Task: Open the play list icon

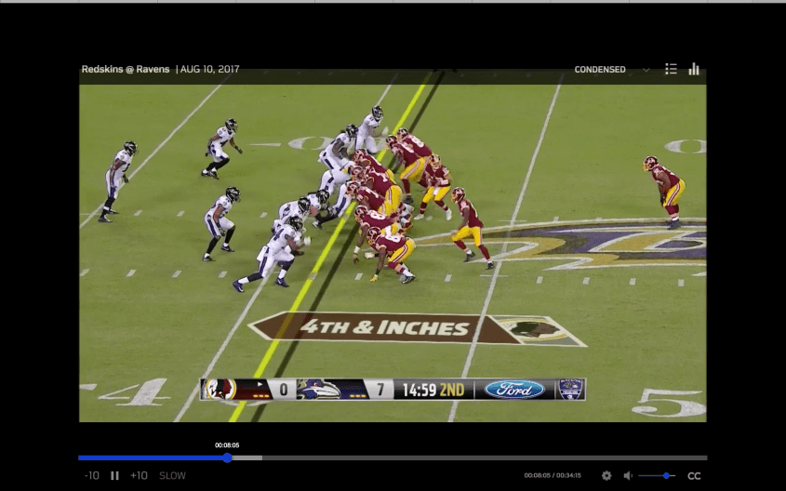Action: point(671,69)
